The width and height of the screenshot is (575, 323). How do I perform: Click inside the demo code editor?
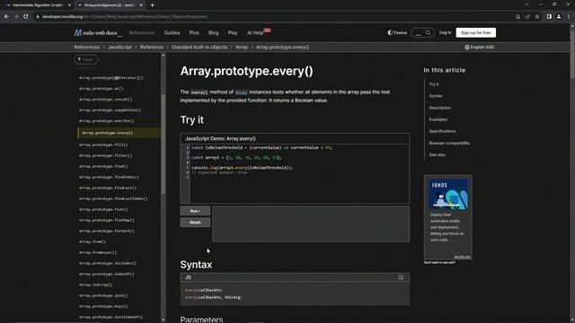coord(299,173)
